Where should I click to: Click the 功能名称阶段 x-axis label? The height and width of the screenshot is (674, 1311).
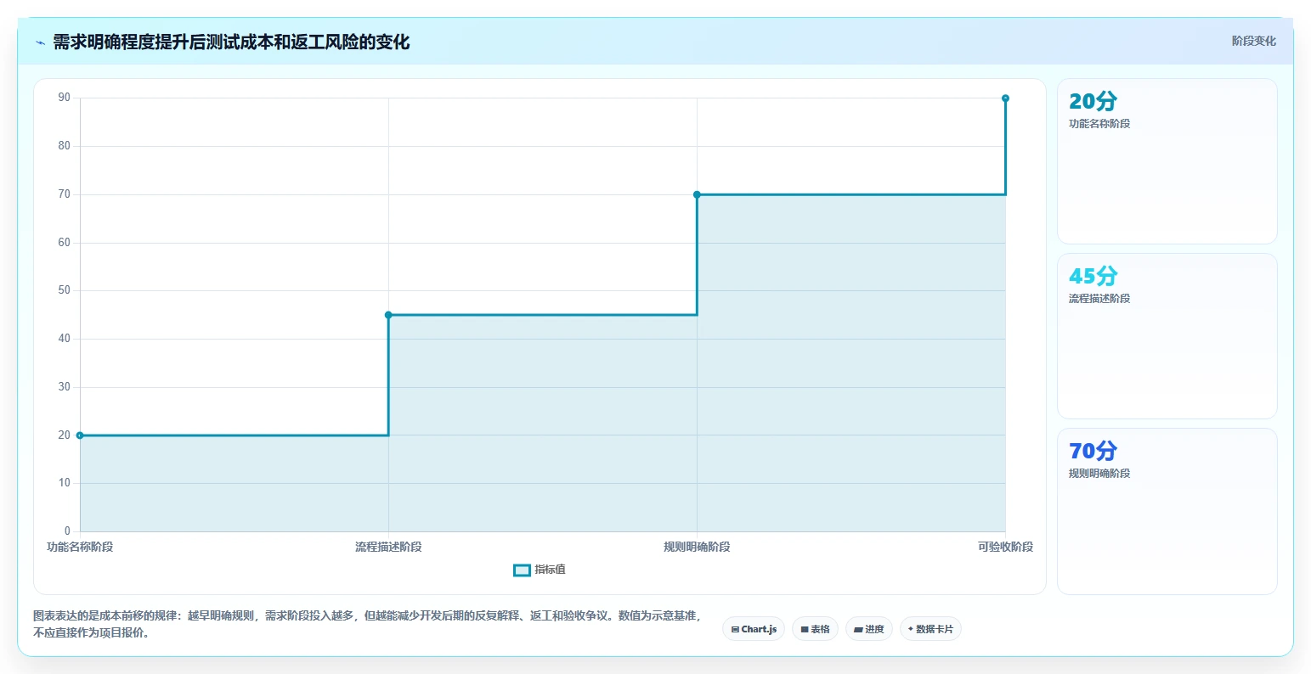pyautogui.click(x=80, y=547)
